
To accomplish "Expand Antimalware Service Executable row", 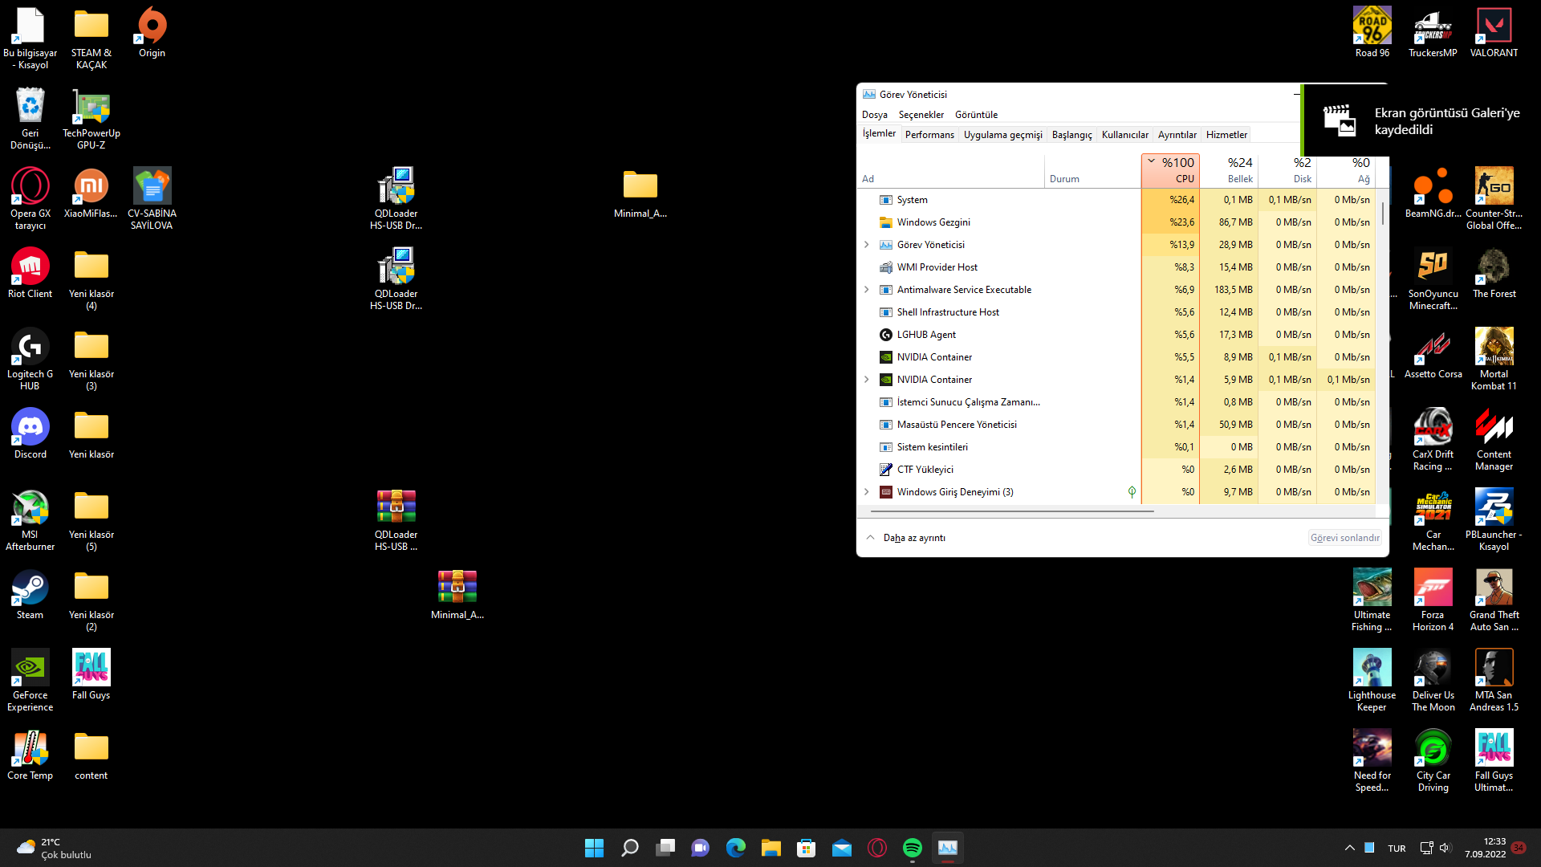I will [x=867, y=290].
